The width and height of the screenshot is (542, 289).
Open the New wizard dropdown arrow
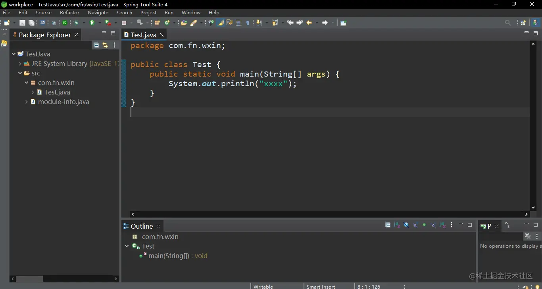point(14,23)
